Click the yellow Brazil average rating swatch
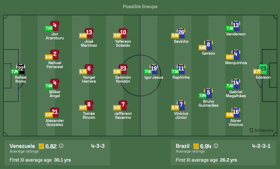The height and width of the screenshot is (169, 280). point(196,146)
